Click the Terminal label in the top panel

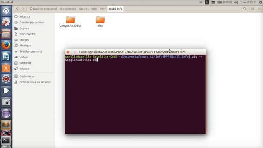point(7,2)
